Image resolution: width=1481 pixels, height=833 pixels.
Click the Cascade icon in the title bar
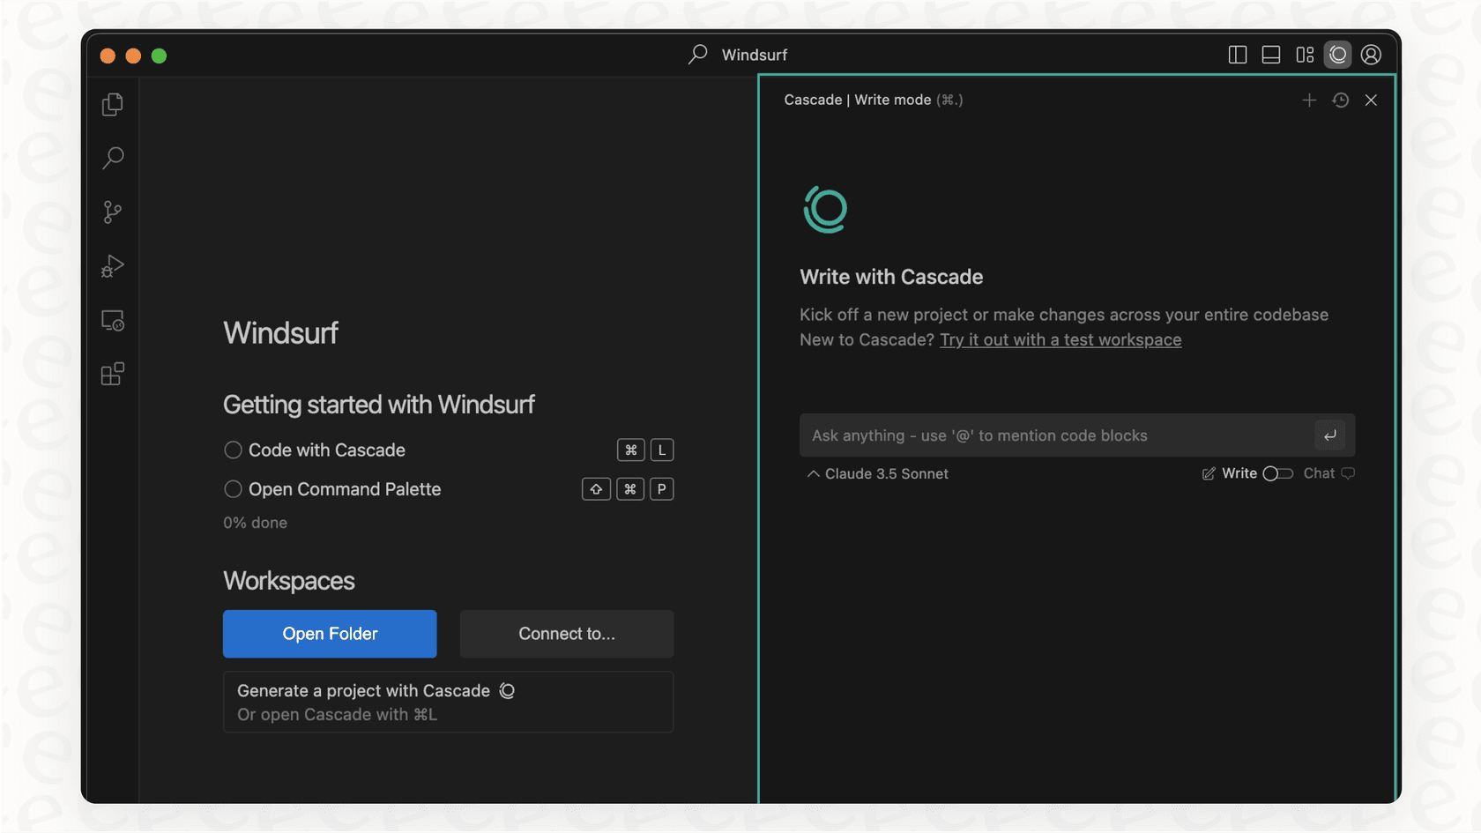(x=1337, y=54)
